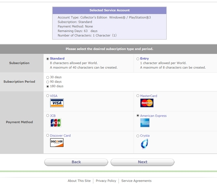217x184 pixels.
Task: Click '8 characters allowed per World.' text
Action: (74, 63)
